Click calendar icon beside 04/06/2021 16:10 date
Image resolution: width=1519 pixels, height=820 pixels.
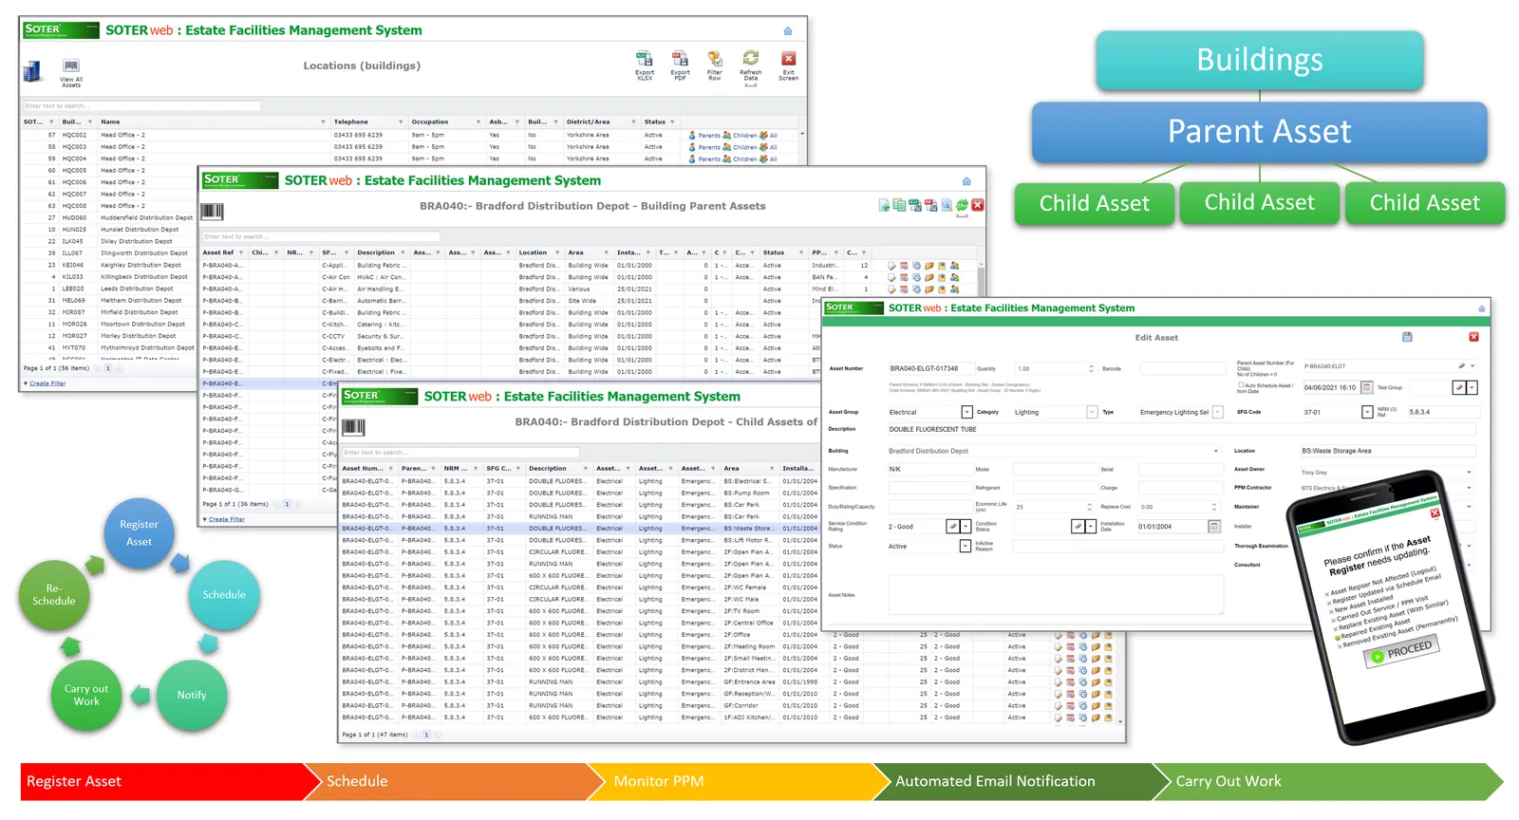(x=1367, y=387)
